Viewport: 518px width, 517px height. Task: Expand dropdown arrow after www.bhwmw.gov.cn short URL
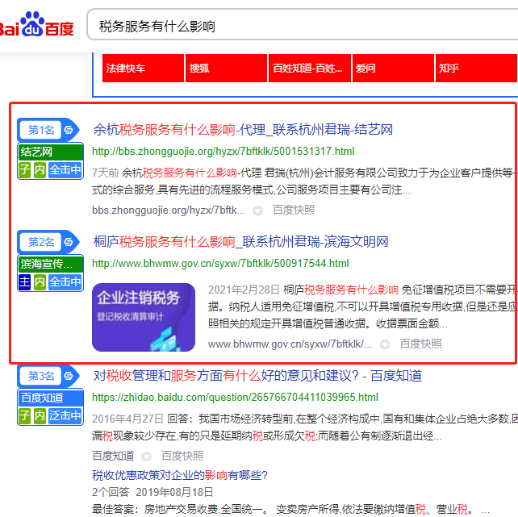point(385,344)
